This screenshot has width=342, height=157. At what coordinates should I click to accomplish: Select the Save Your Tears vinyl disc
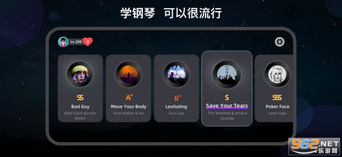[x=227, y=74]
